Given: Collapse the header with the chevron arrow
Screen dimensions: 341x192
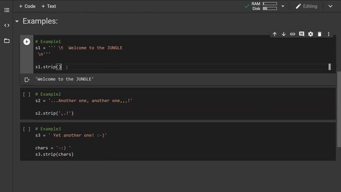Looking at the screenshot, I should (x=330, y=6).
